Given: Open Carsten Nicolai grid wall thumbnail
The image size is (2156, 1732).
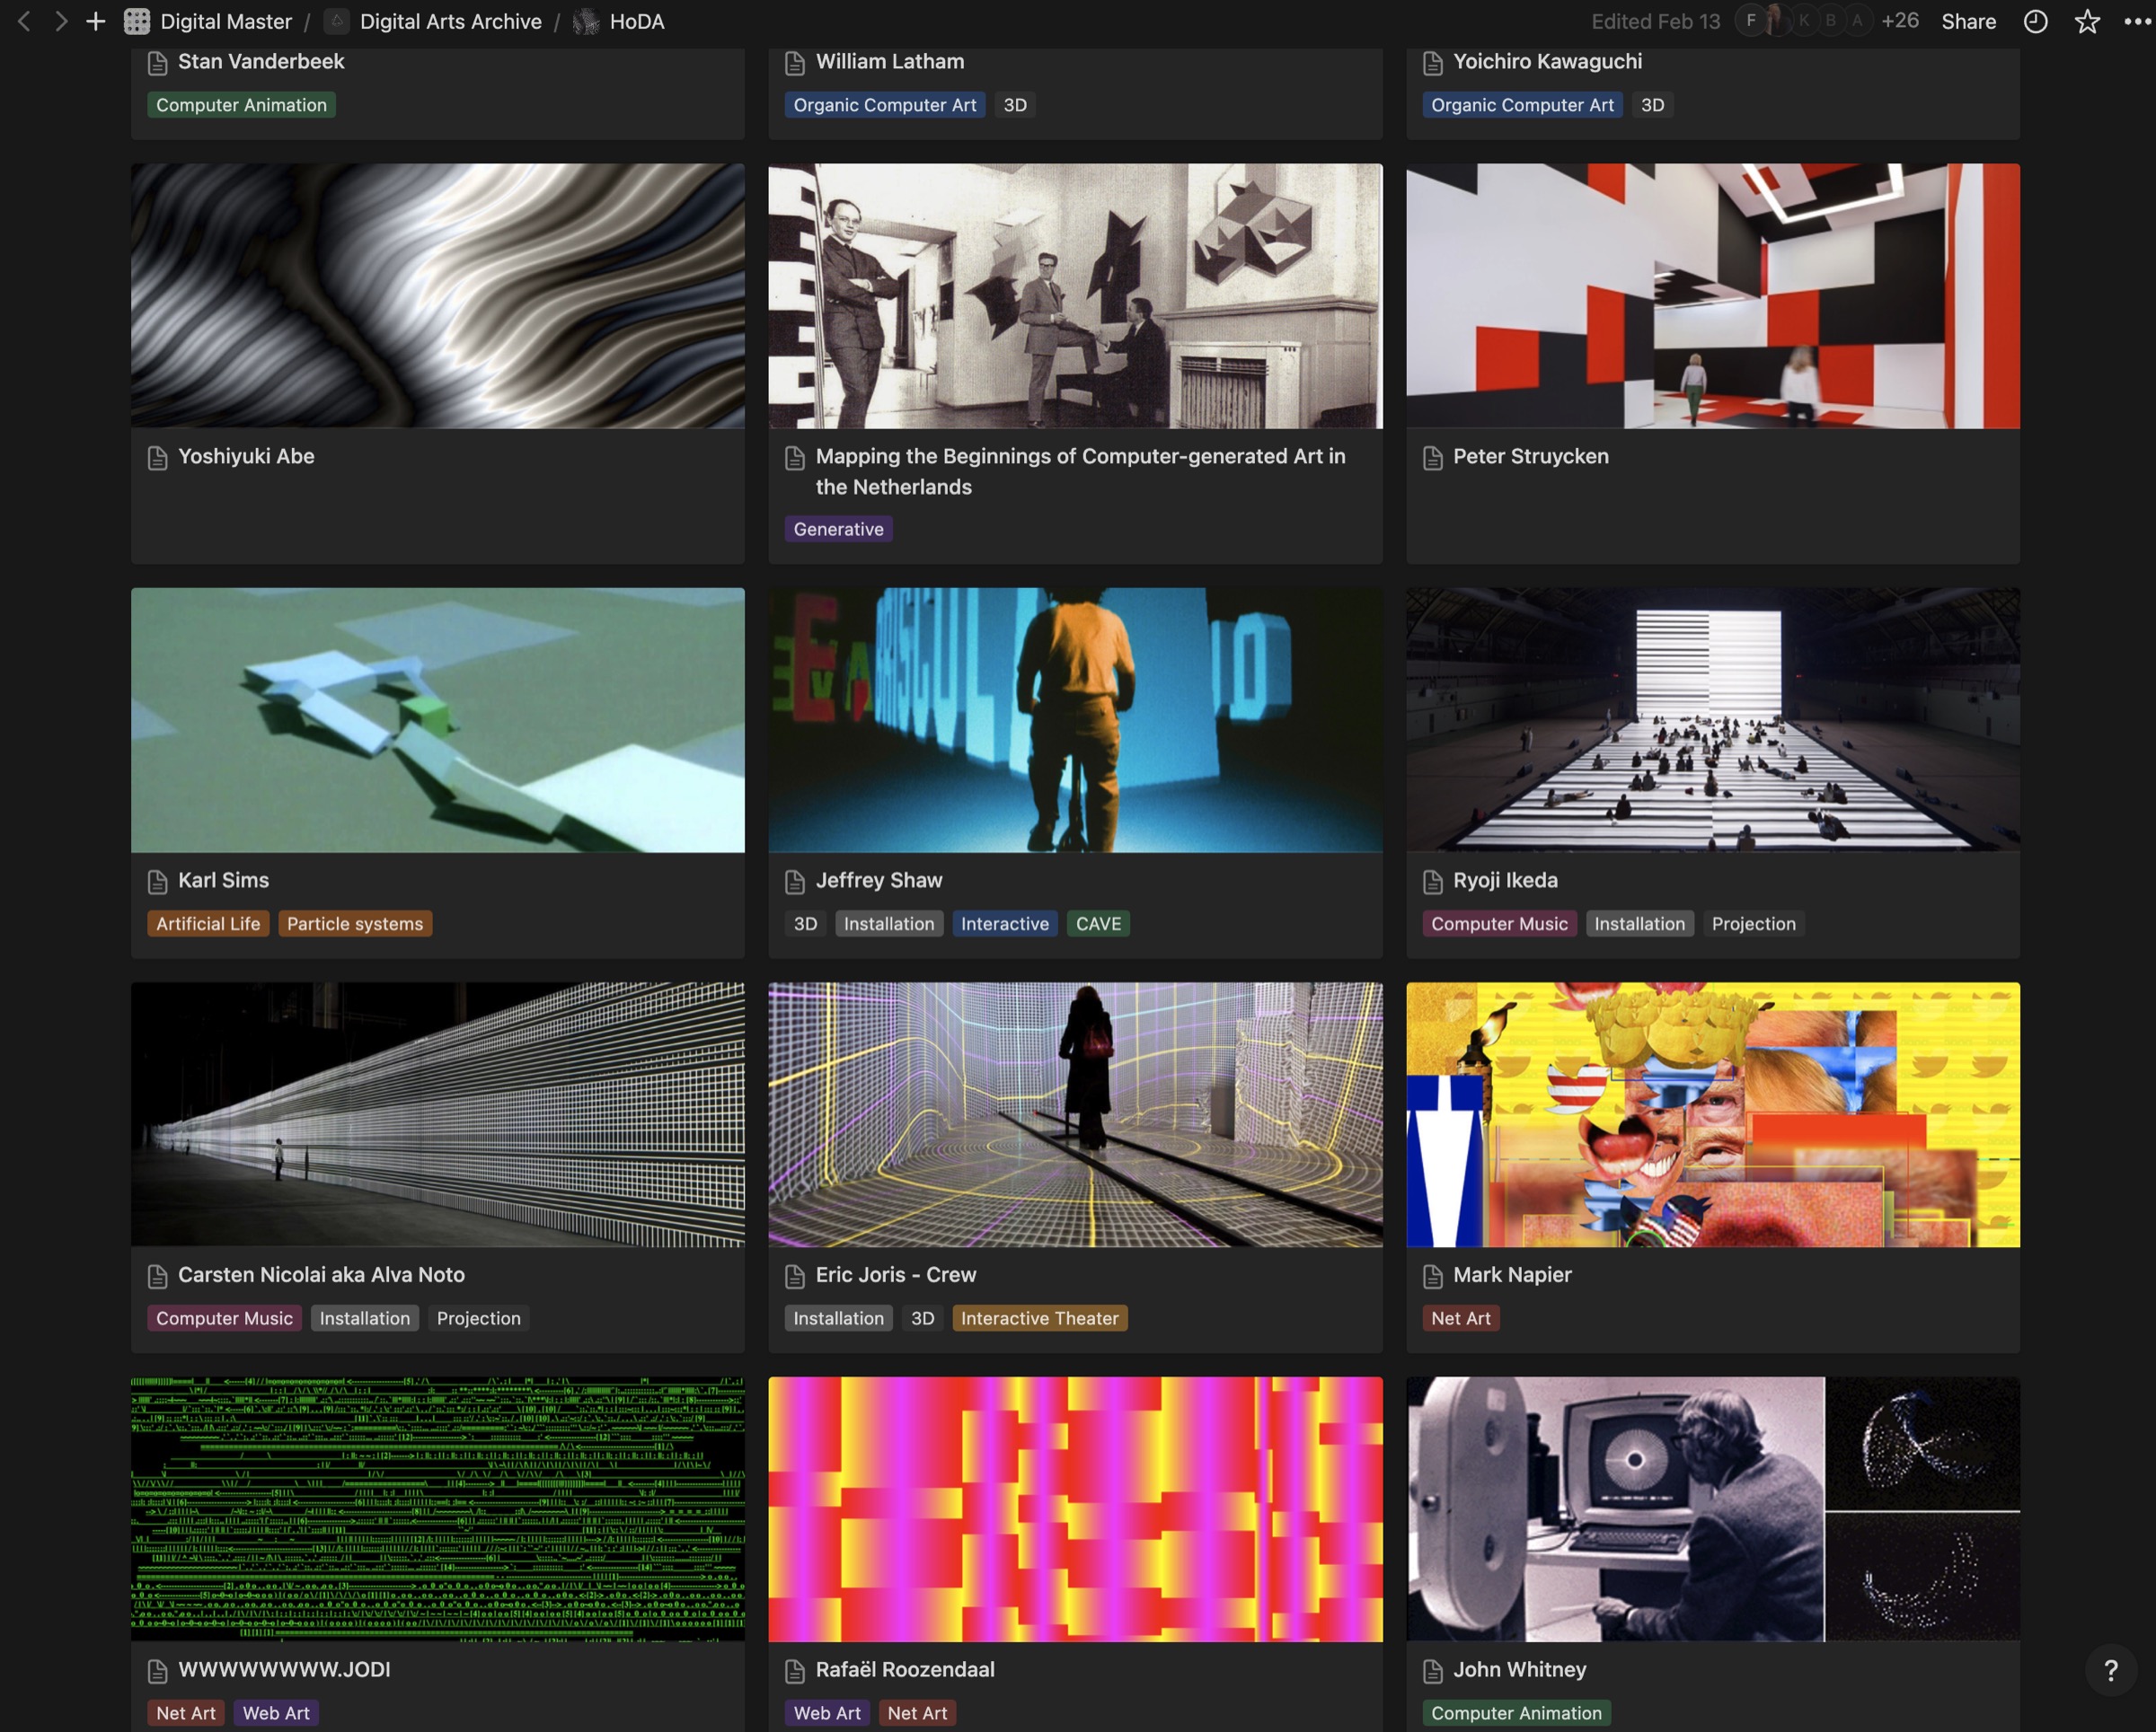Looking at the screenshot, I should tap(438, 1114).
